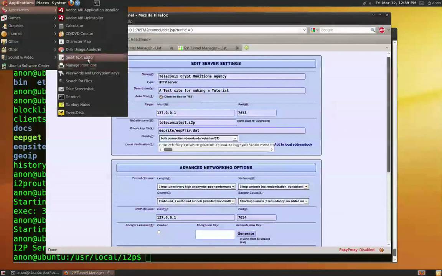The width and height of the screenshot is (442, 276).
Task: Click Description field A Test site
Action: click(231, 90)
